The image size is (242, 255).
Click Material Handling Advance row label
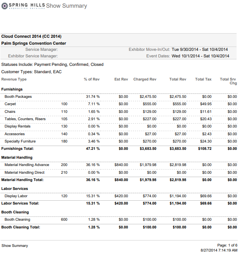click(27, 165)
